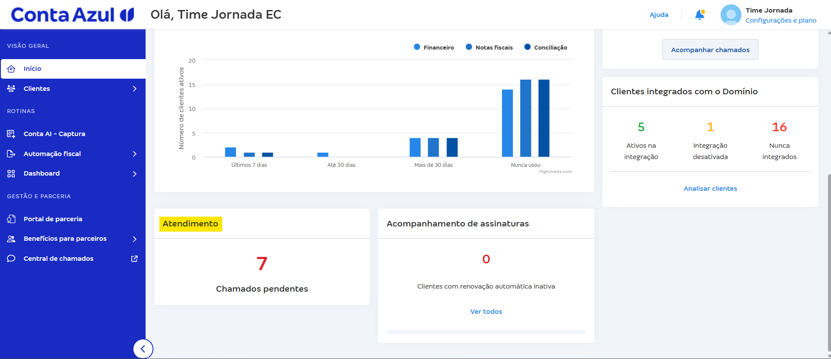
Task: Click the Benefícios para parceiros icon
Action: pos(11,239)
